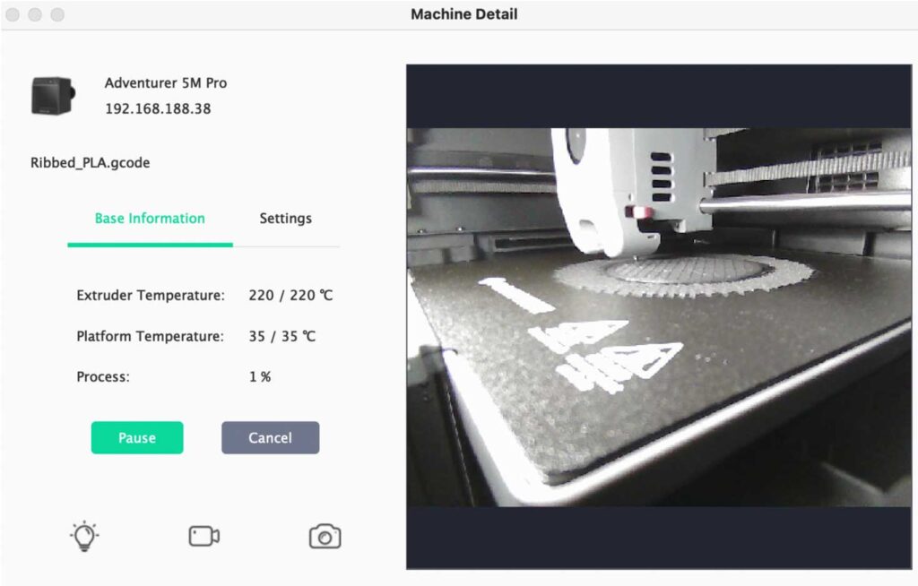The width and height of the screenshot is (918, 586).
Task: Click the Adventurer 5M Pro name text
Action: click(x=166, y=83)
